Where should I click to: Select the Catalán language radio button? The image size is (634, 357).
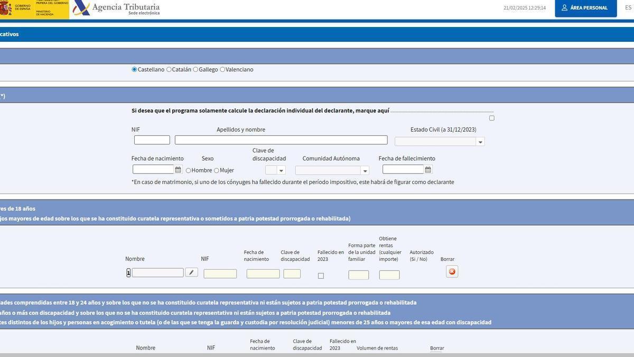(167, 68)
